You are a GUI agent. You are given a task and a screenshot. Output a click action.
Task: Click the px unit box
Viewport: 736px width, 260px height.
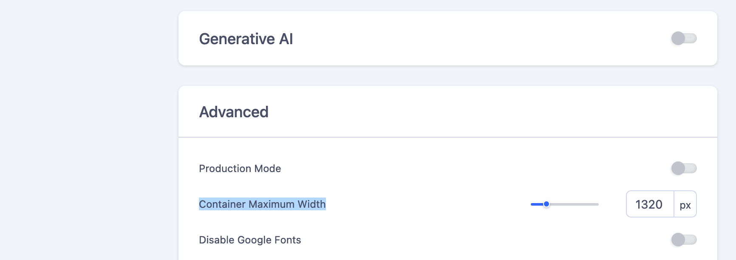click(x=685, y=205)
